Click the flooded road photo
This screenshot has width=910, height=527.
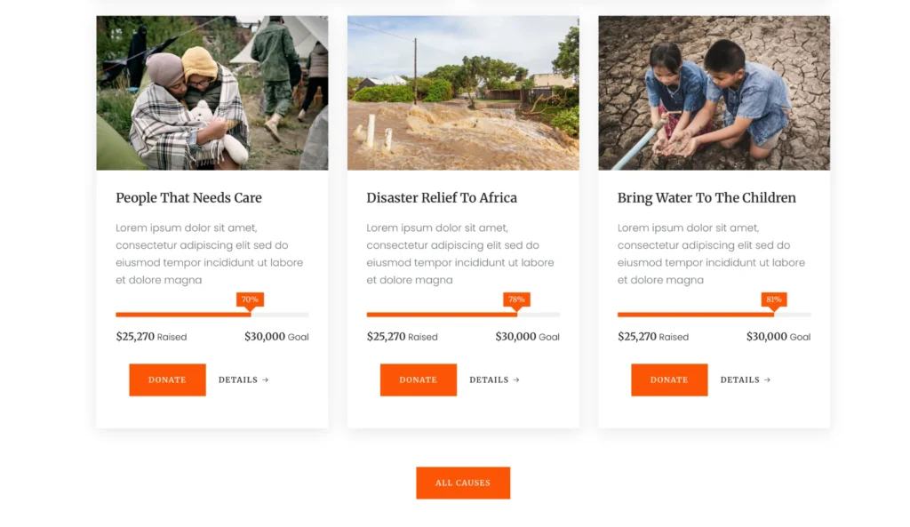coord(463,92)
